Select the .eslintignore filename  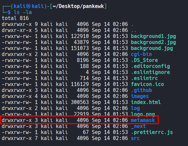click(x=150, y=72)
